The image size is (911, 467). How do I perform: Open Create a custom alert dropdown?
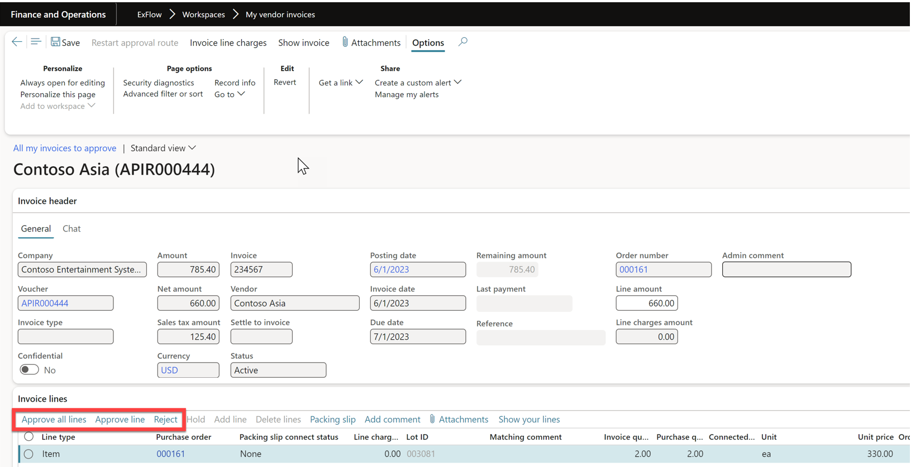point(418,83)
